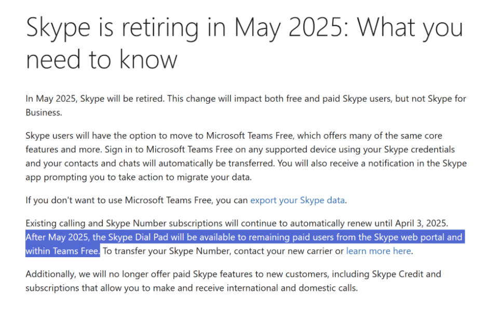Click the line "subscriptions that allow you to make"
The image size is (488, 311).
tap(192, 288)
